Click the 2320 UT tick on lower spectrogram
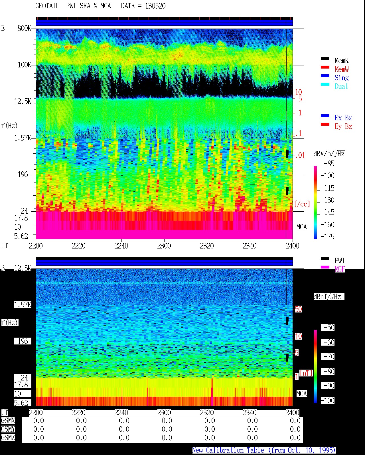 [207, 413]
